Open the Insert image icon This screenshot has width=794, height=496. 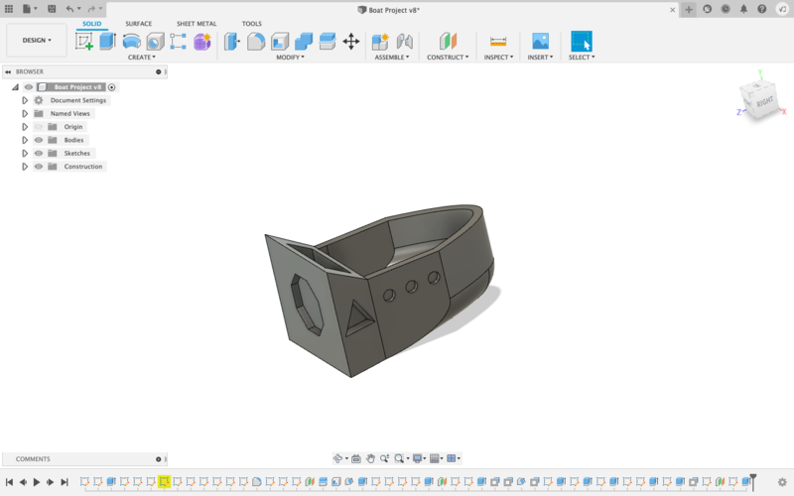point(540,42)
